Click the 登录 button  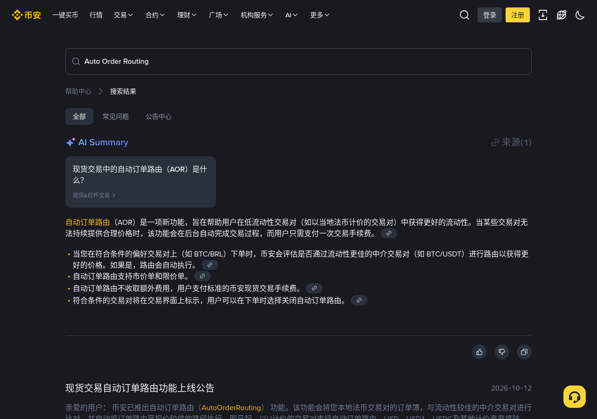click(490, 15)
